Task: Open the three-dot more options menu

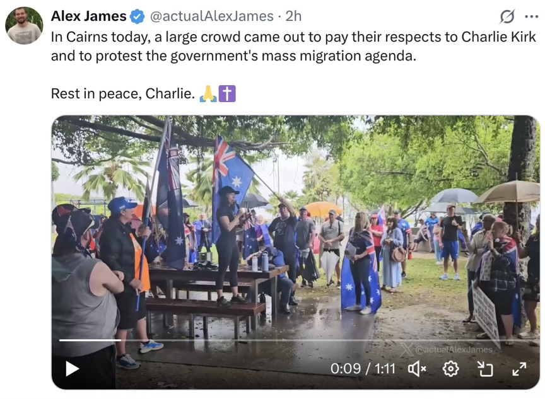Action: (x=532, y=16)
